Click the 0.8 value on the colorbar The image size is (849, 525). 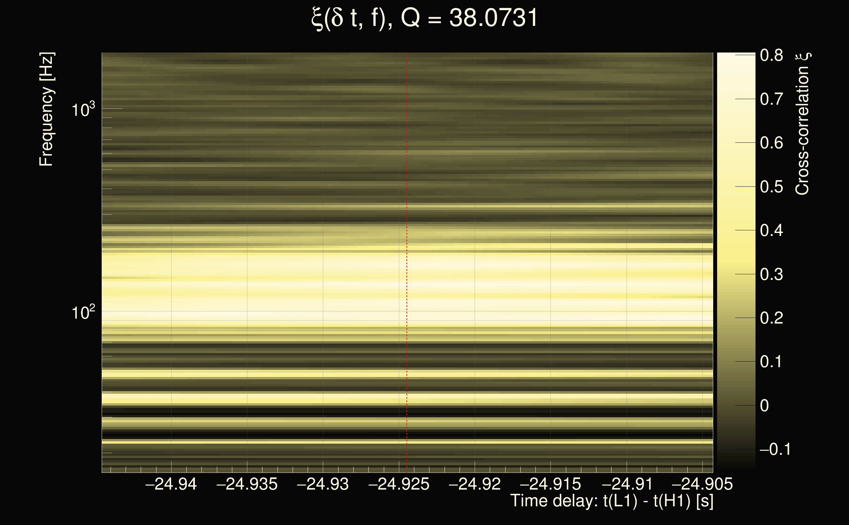click(x=771, y=55)
